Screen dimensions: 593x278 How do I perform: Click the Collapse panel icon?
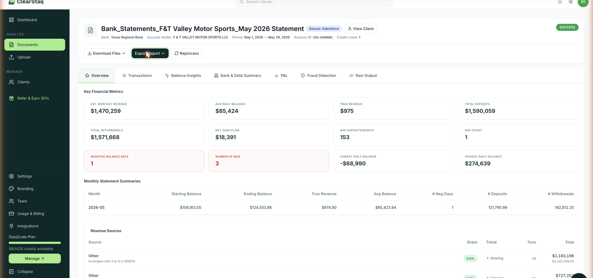tap(11, 272)
